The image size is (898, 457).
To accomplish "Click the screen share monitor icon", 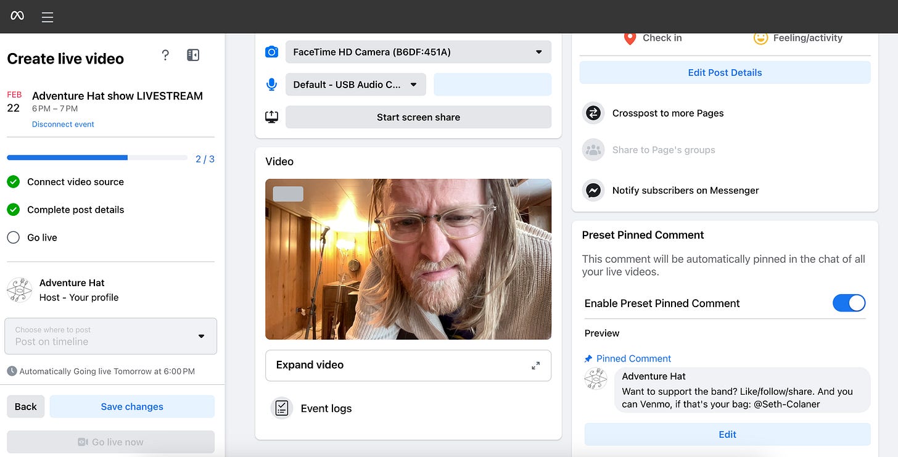I will [271, 117].
